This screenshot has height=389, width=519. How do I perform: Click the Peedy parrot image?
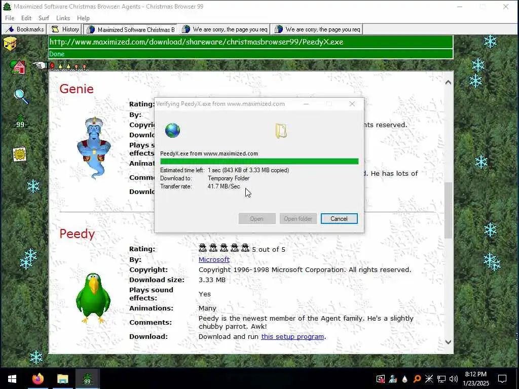coord(93,298)
